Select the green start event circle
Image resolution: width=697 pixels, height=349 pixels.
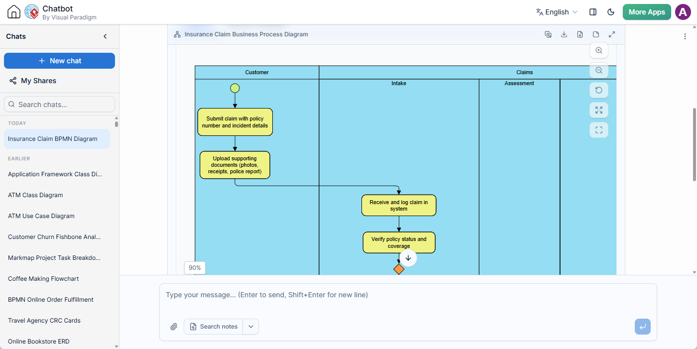click(235, 88)
